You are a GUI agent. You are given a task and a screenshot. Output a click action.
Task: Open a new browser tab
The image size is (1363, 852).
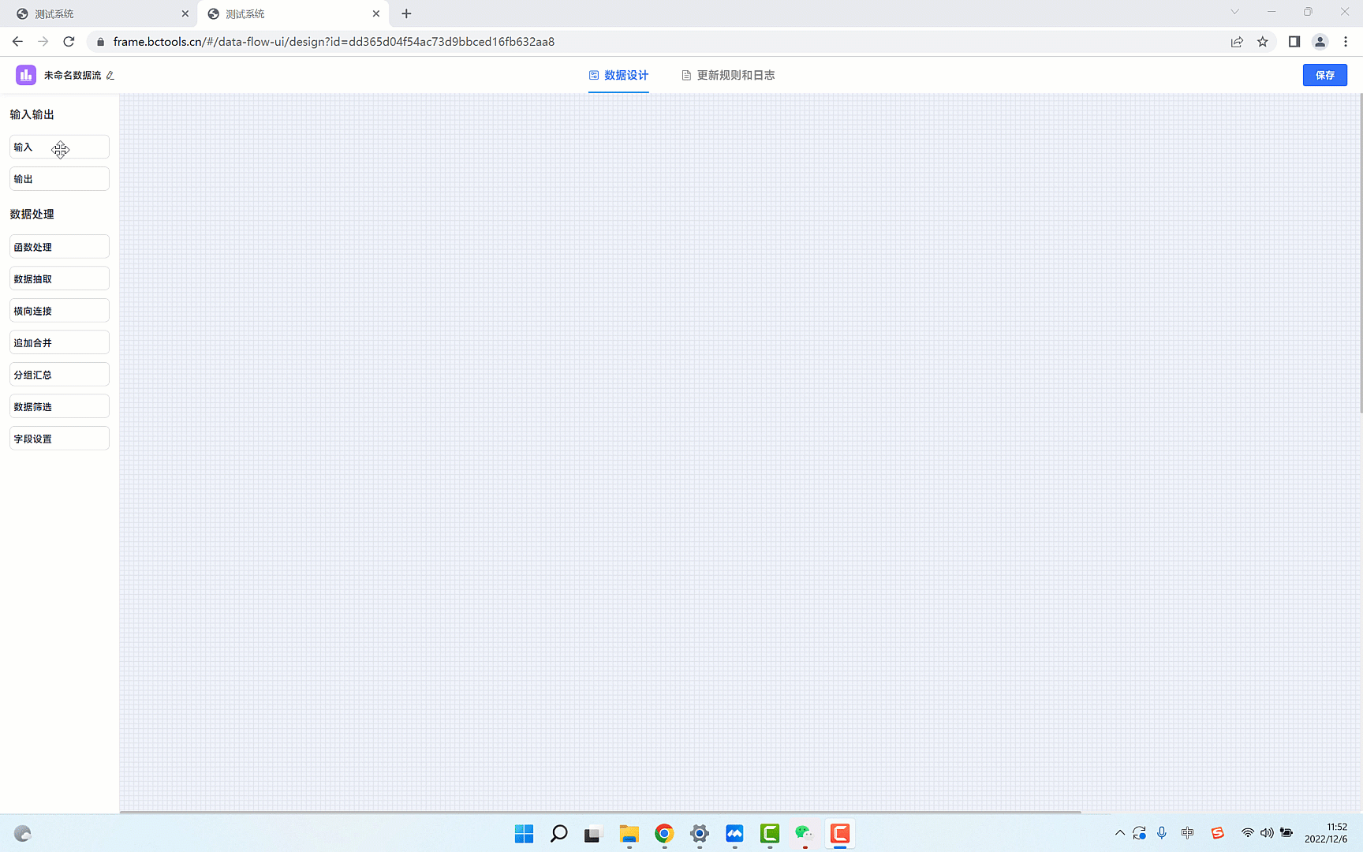tap(406, 13)
